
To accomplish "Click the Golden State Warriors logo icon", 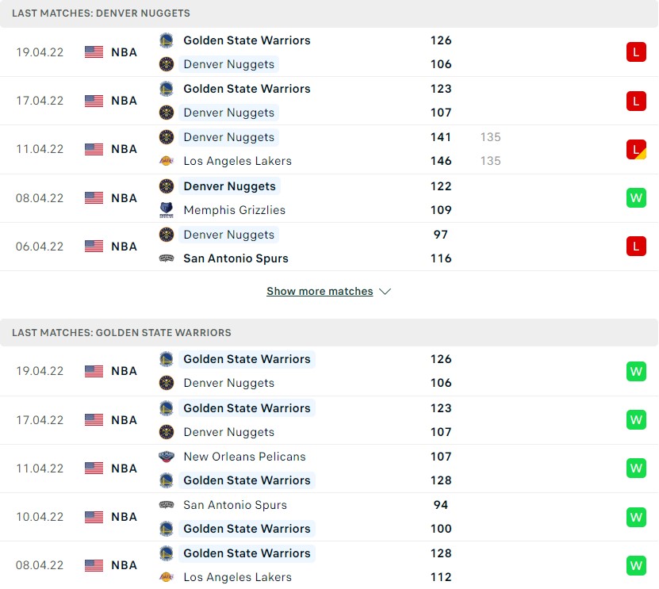I will click(166, 40).
